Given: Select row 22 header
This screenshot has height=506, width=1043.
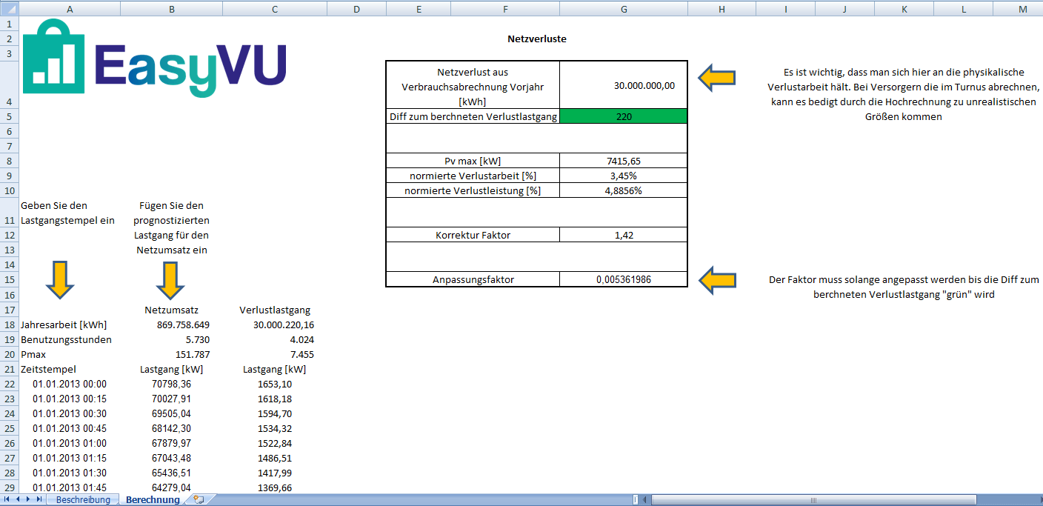Looking at the screenshot, I should (10, 384).
